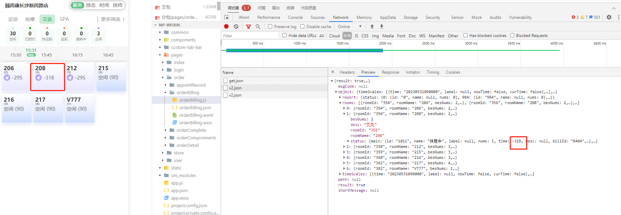
Task: Focus the network Filter input field
Action: tap(250, 36)
